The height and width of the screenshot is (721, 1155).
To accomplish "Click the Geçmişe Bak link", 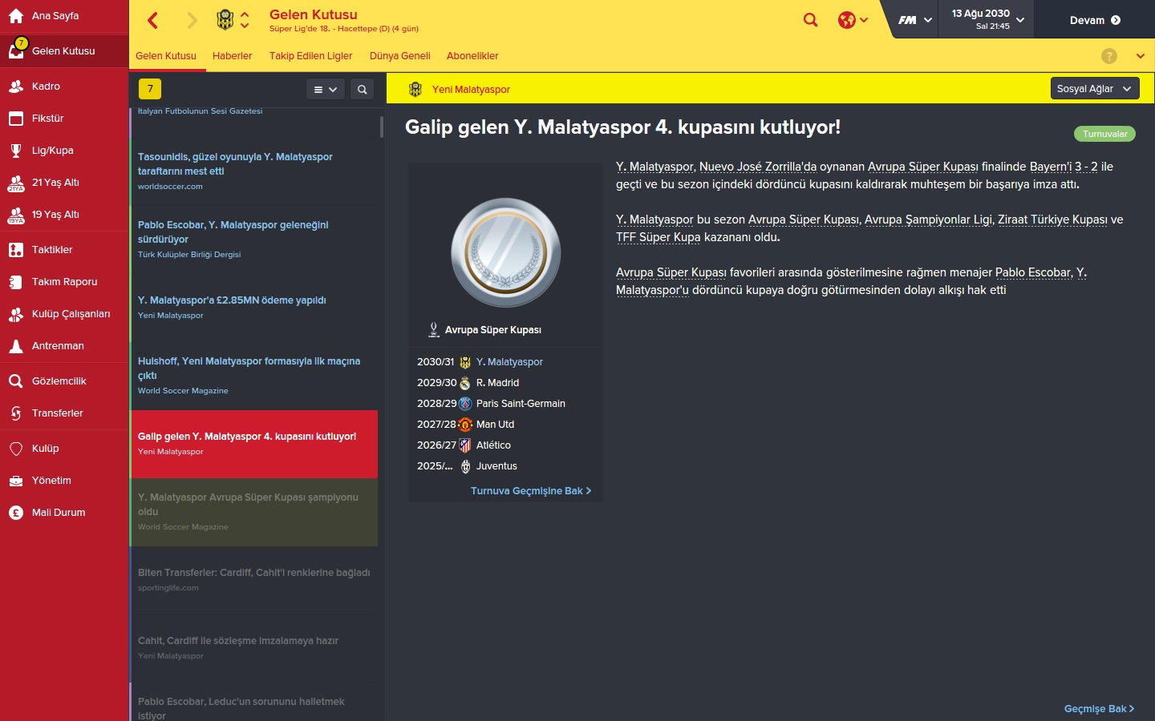I will pos(1100,709).
